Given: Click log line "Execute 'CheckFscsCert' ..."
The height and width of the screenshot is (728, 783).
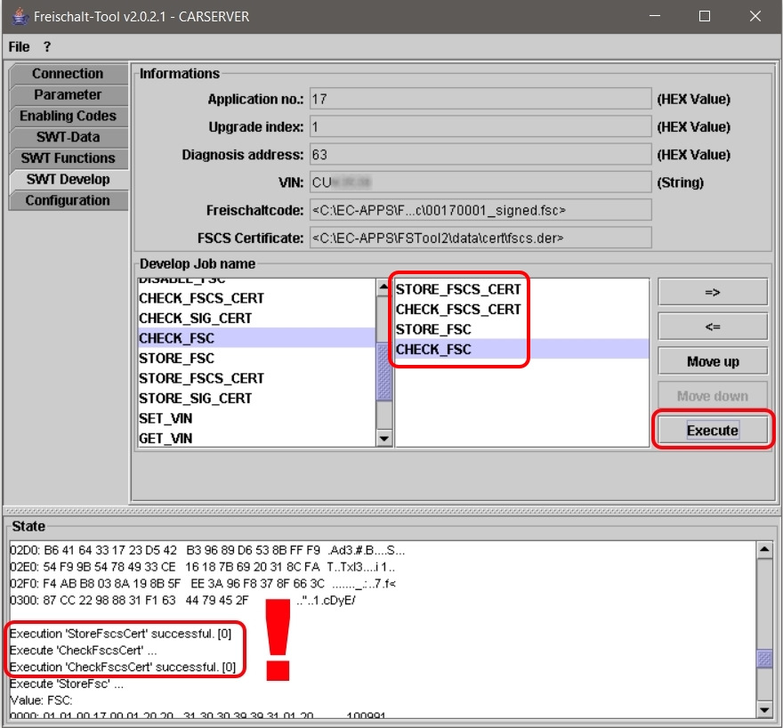Looking at the screenshot, I should [83, 650].
